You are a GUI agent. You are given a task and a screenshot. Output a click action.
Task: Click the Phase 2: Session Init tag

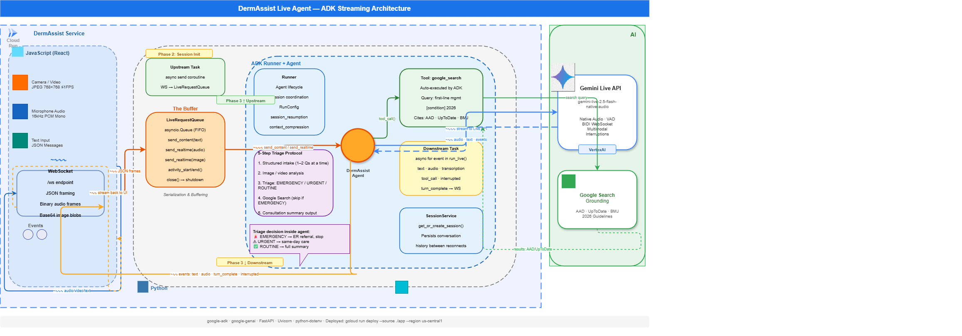tap(179, 54)
